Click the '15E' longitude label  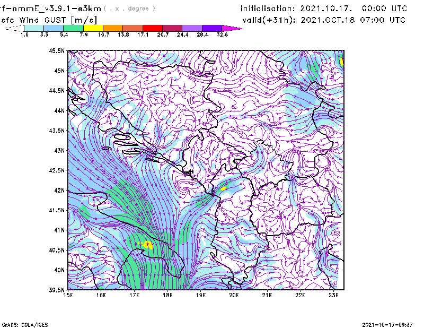pyautogui.click(x=68, y=295)
